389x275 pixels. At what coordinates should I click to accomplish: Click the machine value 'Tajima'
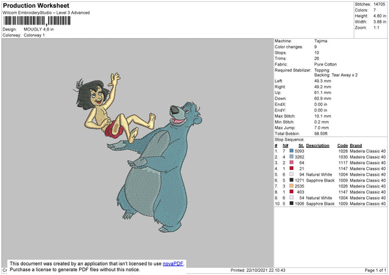tap(320, 41)
